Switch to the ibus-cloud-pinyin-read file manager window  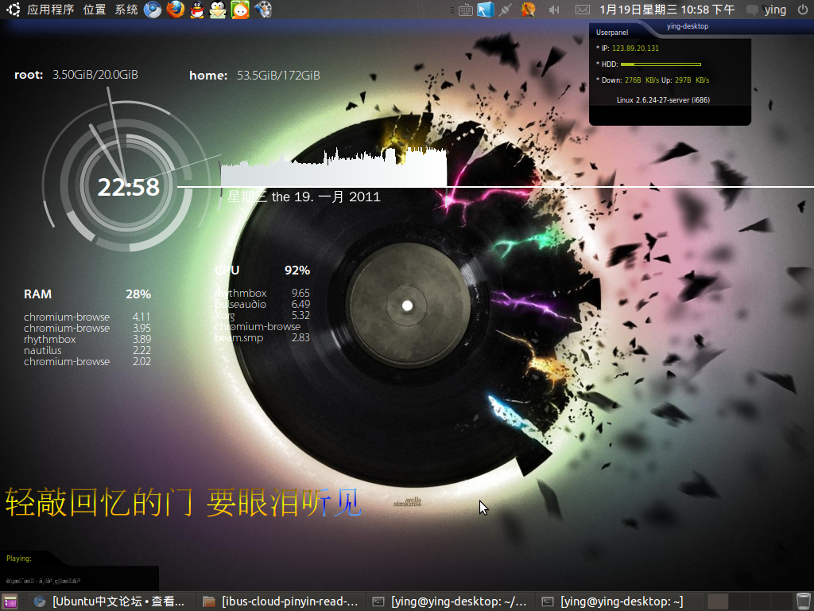(281, 601)
